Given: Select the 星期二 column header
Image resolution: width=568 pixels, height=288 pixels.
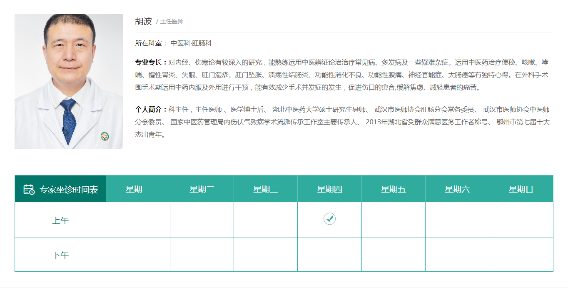Looking at the screenshot, I should coord(202,189).
